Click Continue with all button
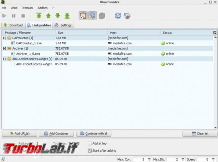This screenshot has width=218, height=162. click(94, 133)
